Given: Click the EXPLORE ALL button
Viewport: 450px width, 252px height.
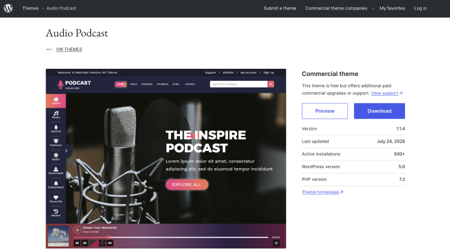Looking at the screenshot, I should click(x=187, y=185).
